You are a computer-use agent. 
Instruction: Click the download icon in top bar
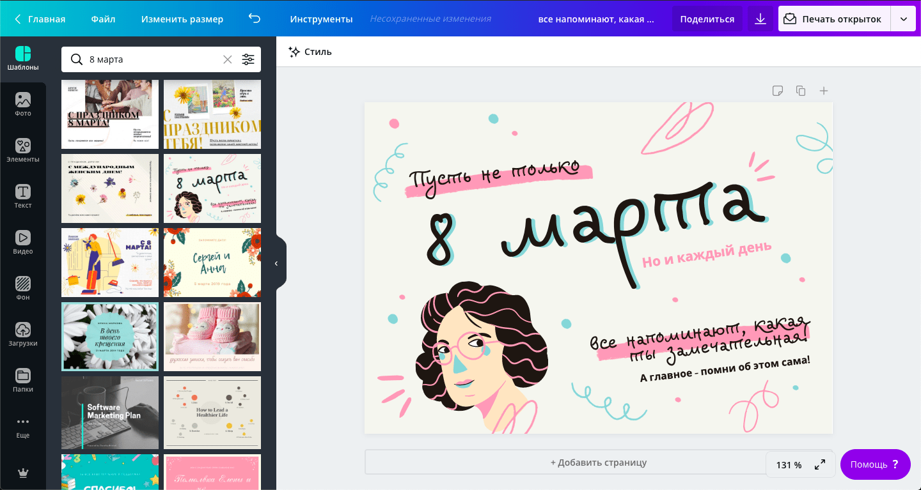760,19
